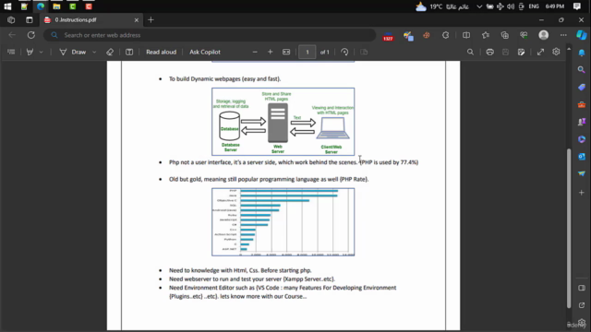Open the Favorites star icon

(486, 35)
